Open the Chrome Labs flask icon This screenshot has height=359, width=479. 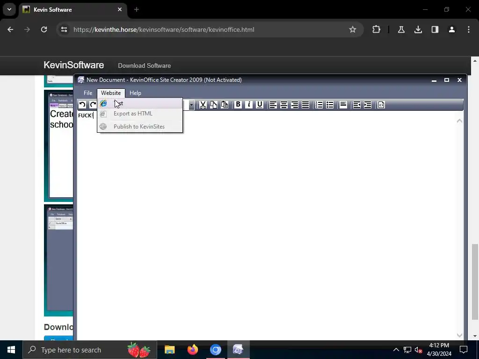pos(401,29)
